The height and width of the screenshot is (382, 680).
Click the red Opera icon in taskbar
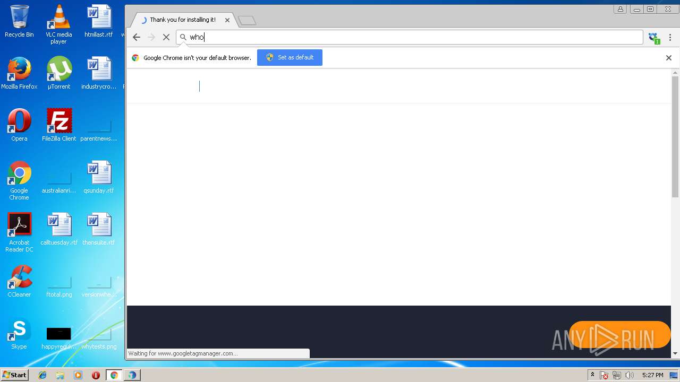(x=96, y=375)
